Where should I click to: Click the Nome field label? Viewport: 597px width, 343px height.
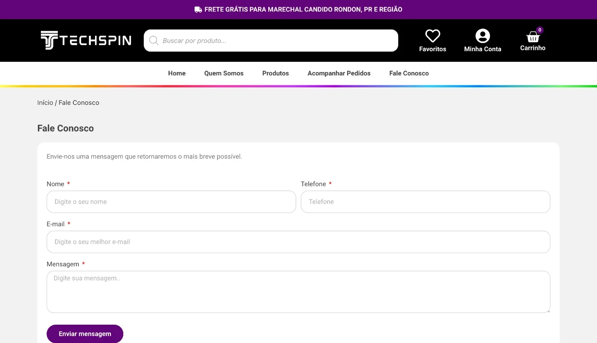55,184
